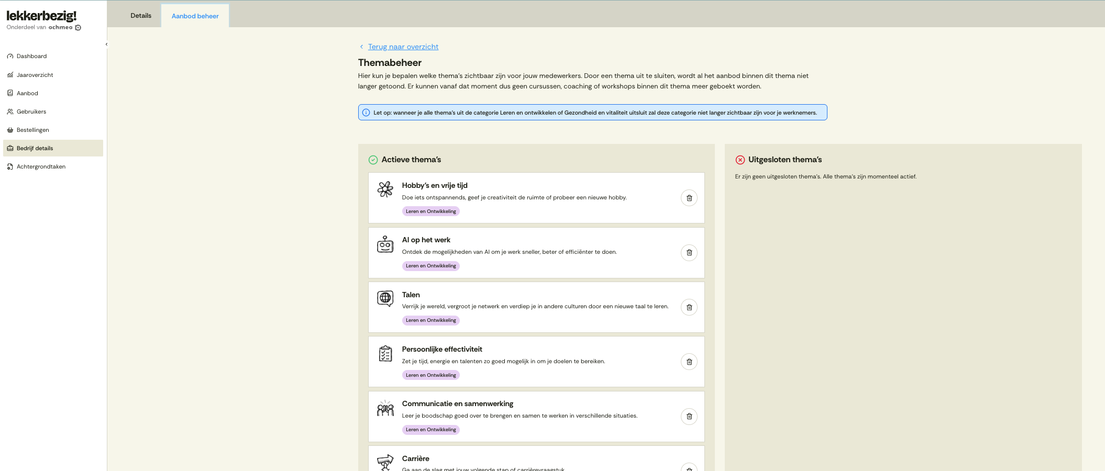Image resolution: width=1105 pixels, height=471 pixels.
Task: Click the Bestellingen basket icon
Action: pyautogui.click(x=10, y=130)
